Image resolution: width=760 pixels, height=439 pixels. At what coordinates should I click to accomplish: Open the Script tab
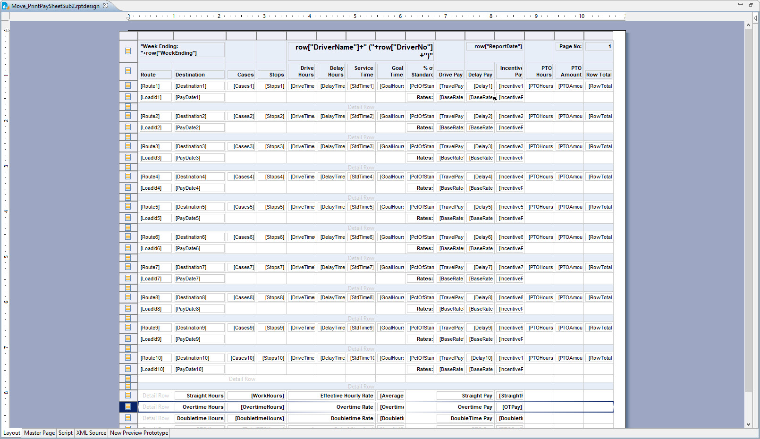pyautogui.click(x=66, y=433)
